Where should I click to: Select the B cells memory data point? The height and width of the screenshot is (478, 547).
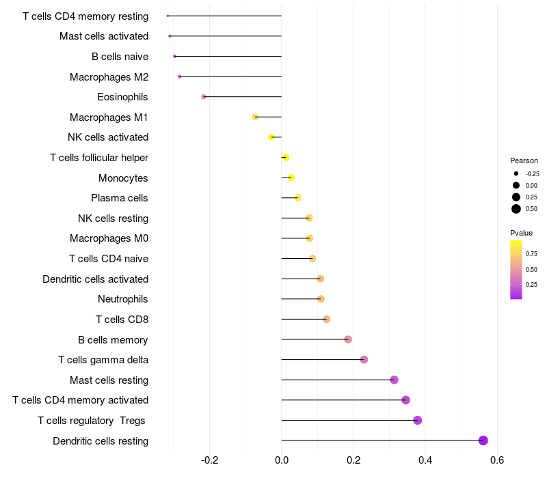pyautogui.click(x=348, y=339)
